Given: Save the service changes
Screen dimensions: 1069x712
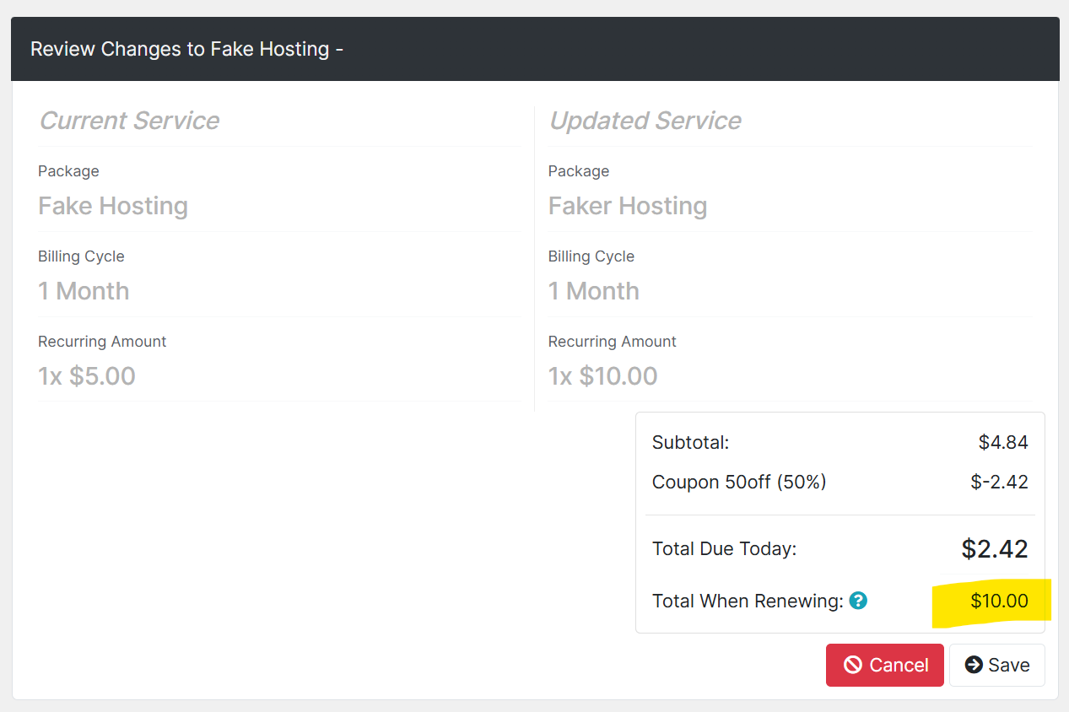Looking at the screenshot, I should click(x=996, y=665).
